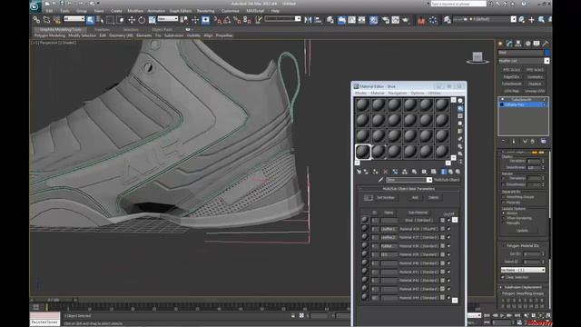Select the Editable Poly entry in modifier stack
581x327 pixels.
click(523, 105)
